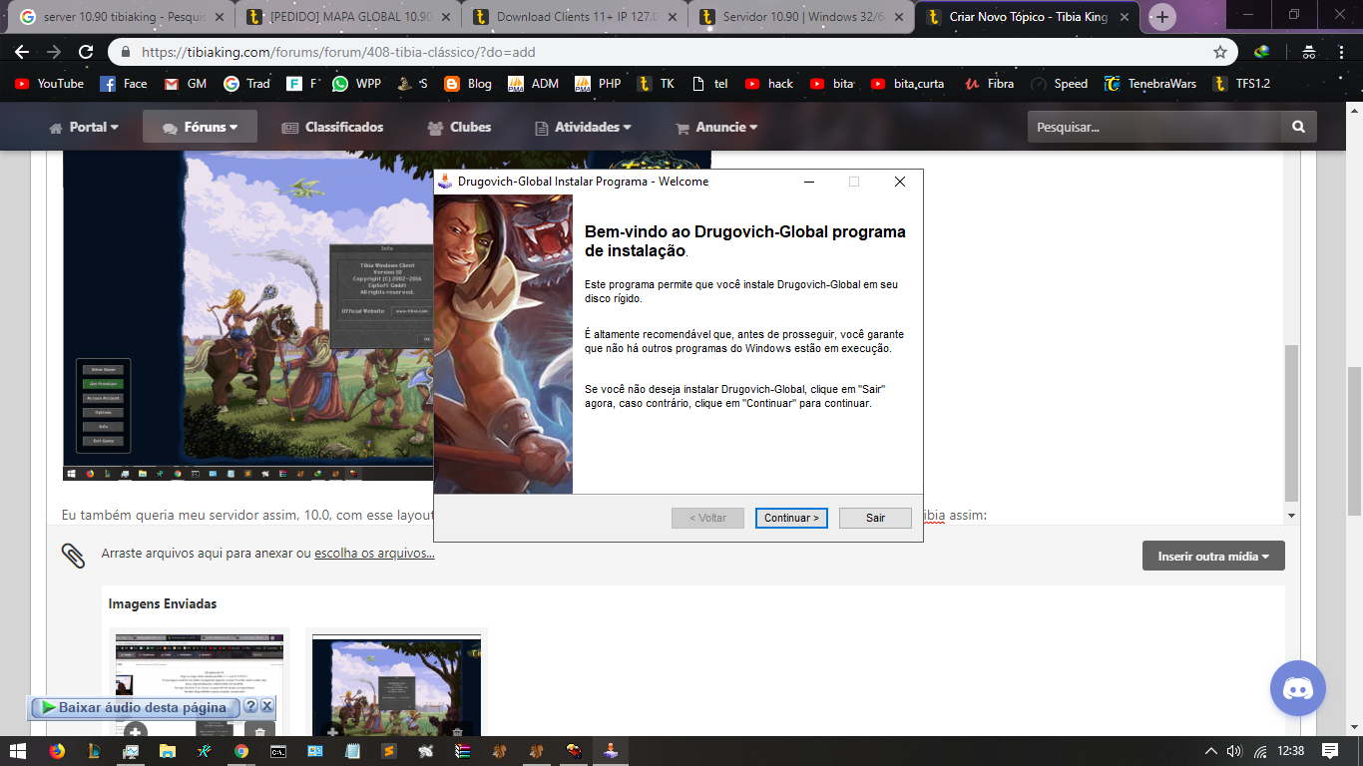
Task: Open the new tab plus button
Action: coord(1162,17)
